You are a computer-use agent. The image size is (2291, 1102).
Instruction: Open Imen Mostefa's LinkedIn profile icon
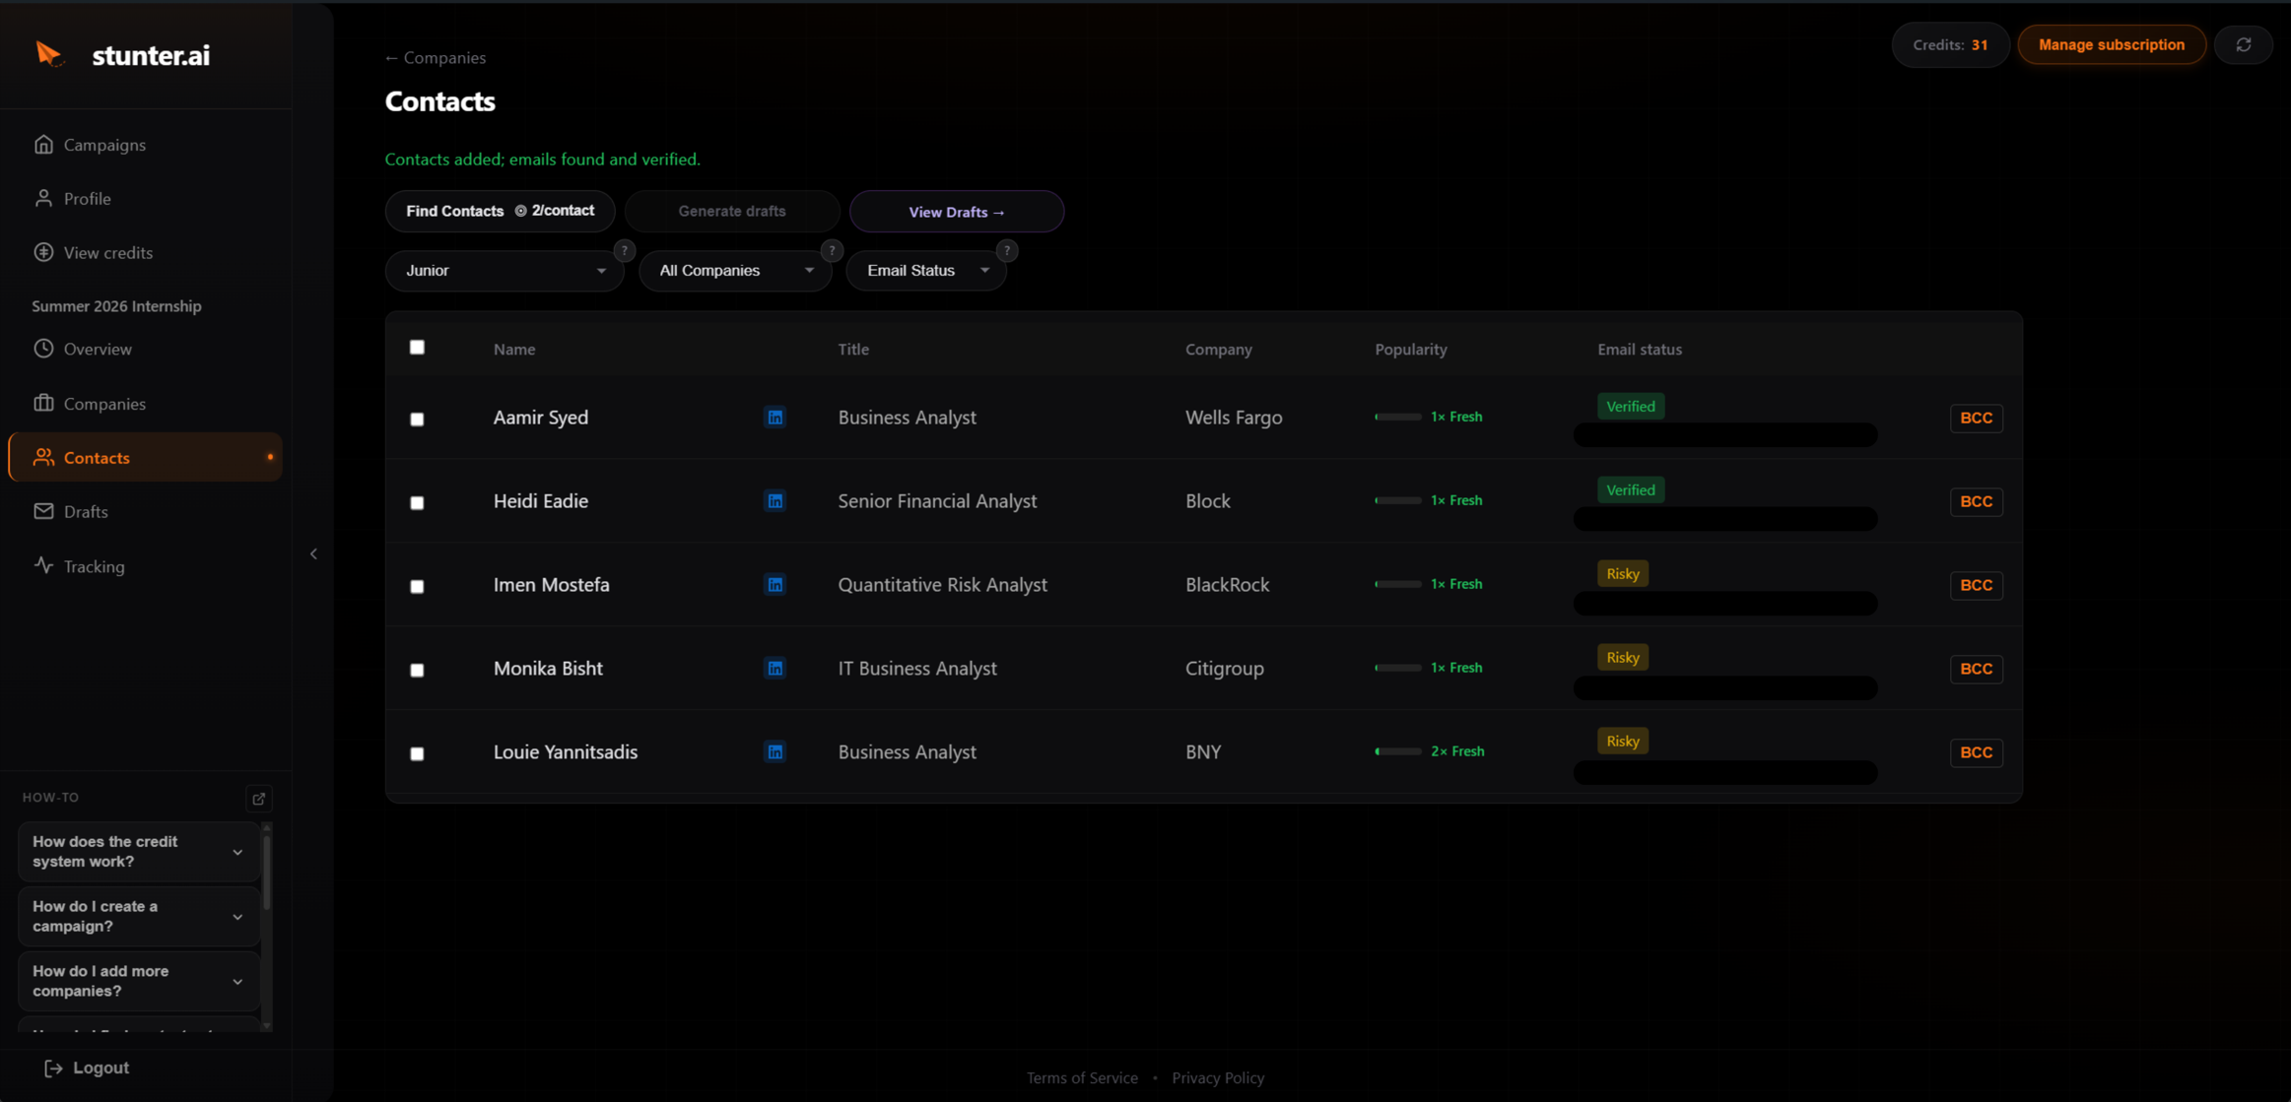click(775, 585)
